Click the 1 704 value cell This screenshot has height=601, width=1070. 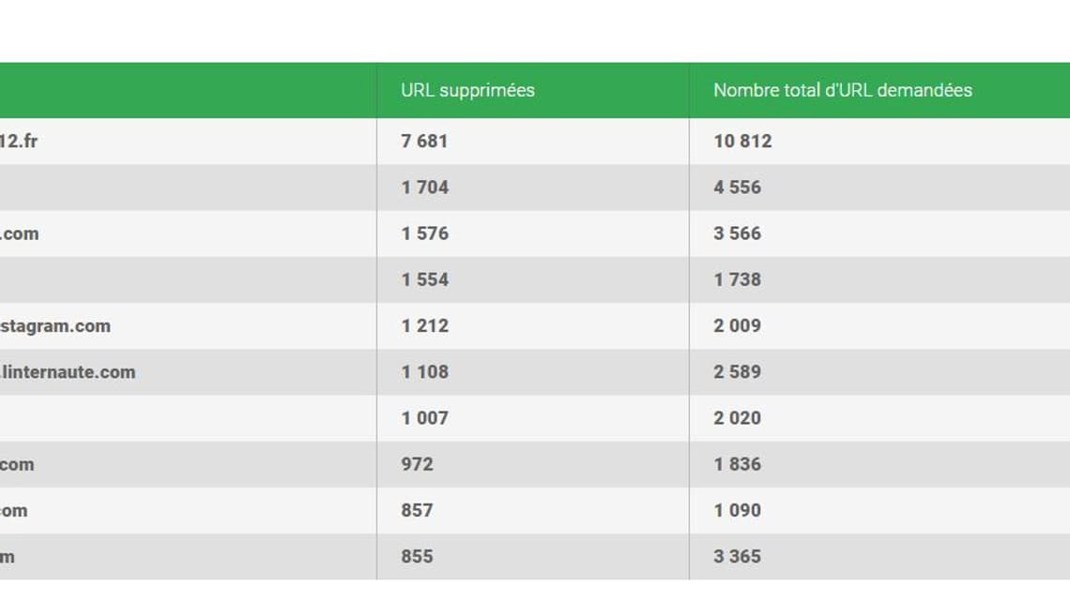(424, 188)
